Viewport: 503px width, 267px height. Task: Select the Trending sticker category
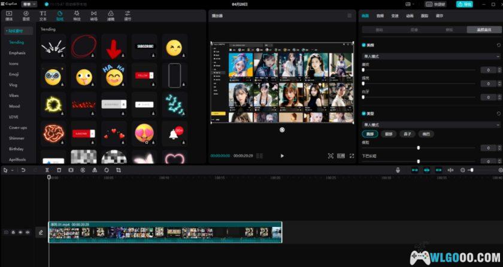tap(16, 42)
